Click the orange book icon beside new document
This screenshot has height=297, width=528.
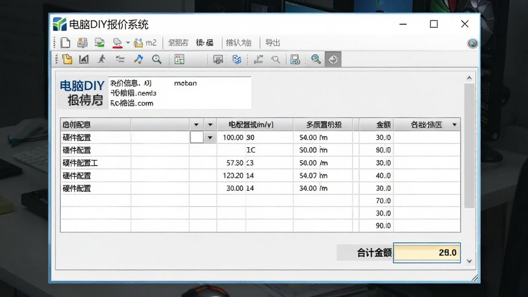point(82,43)
